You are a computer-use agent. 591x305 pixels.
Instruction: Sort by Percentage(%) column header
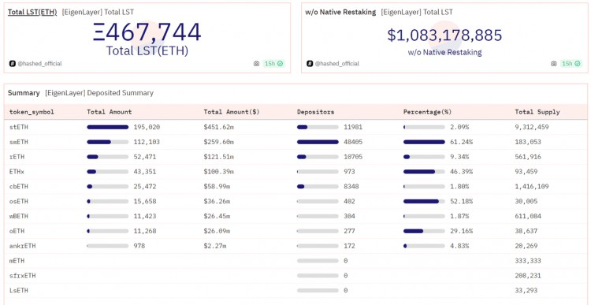pyautogui.click(x=427, y=112)
